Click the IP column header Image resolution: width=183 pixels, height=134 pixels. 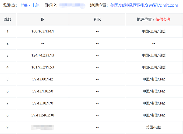coord(43,19)
